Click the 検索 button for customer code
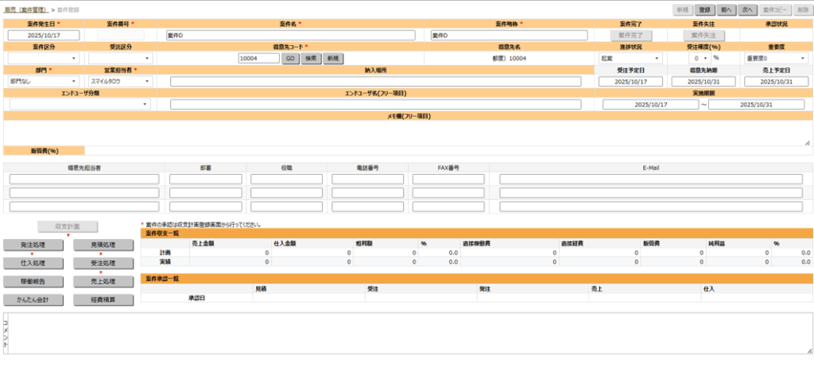The width and height of the screenshot is (814, 370). 310,59
